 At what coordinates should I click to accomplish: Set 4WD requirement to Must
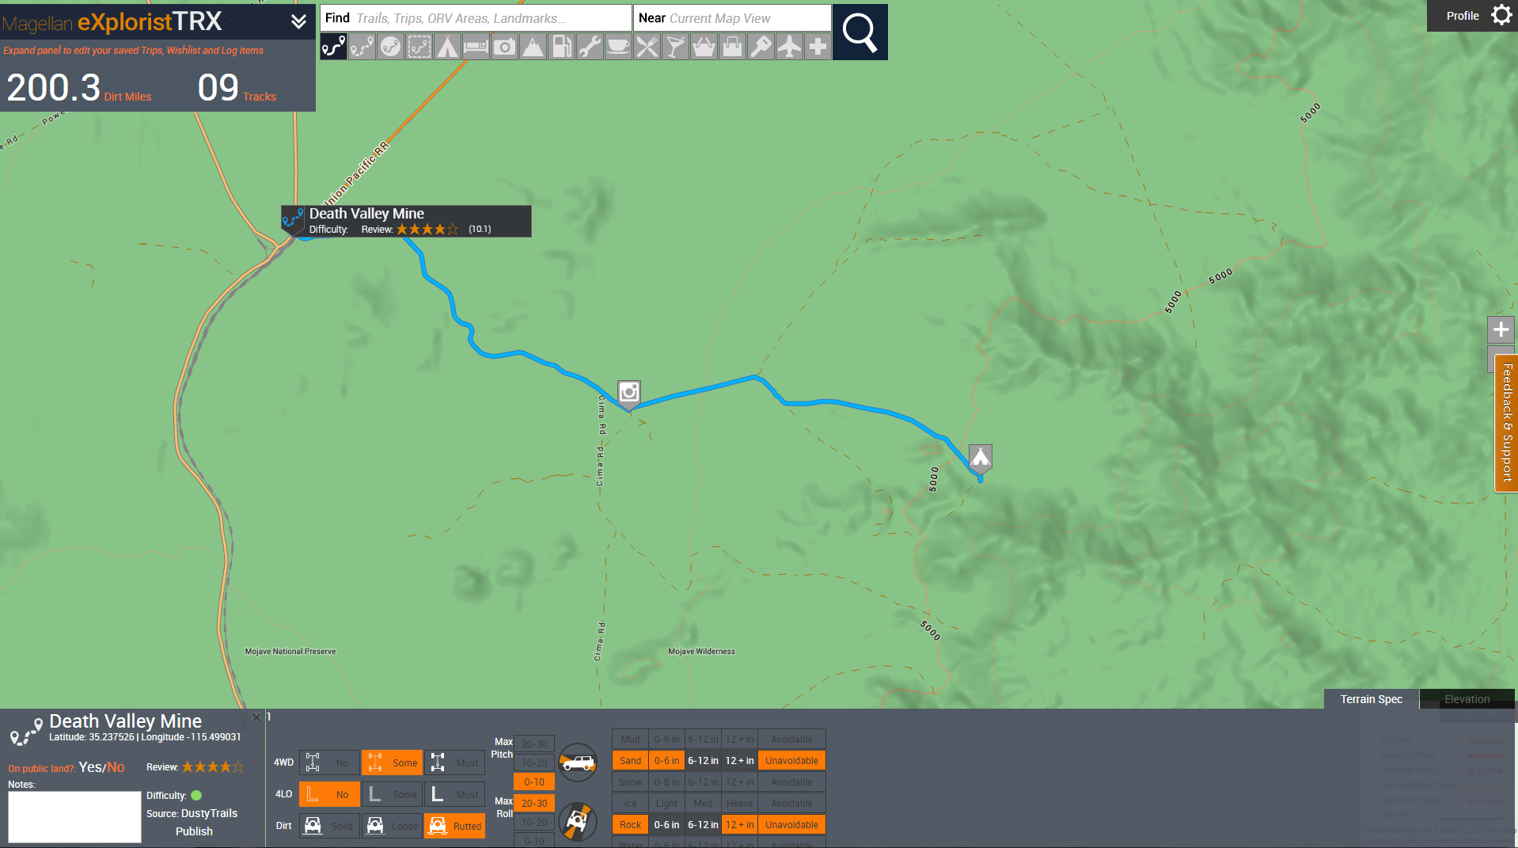454,762
